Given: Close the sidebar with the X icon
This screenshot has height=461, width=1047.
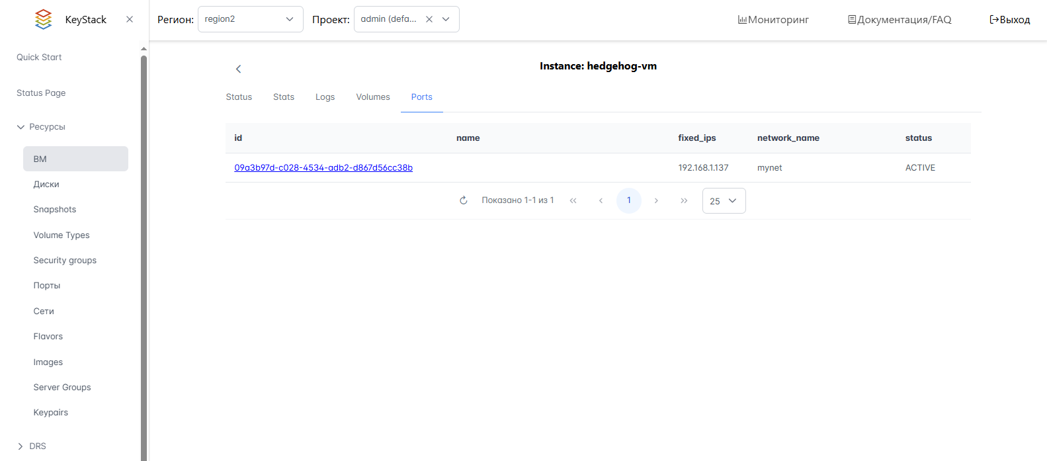Looking at the screenshot, I should (130, 19).
